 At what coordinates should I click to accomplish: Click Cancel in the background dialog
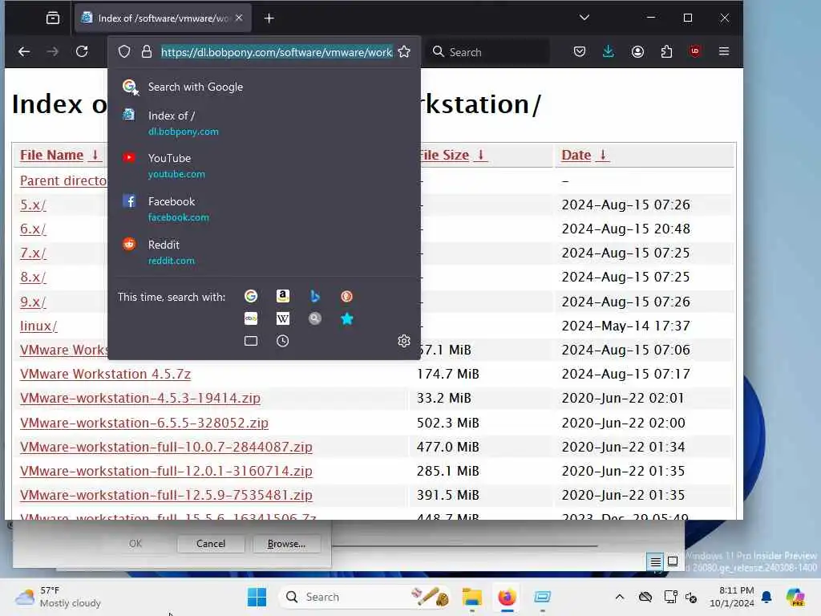(x=211, y=544)
